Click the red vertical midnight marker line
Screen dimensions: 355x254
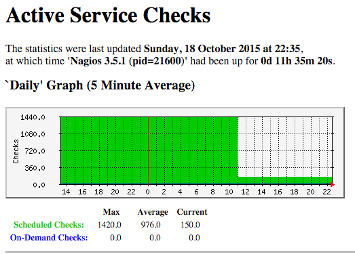pyautogui.click(x=148, y=150)
